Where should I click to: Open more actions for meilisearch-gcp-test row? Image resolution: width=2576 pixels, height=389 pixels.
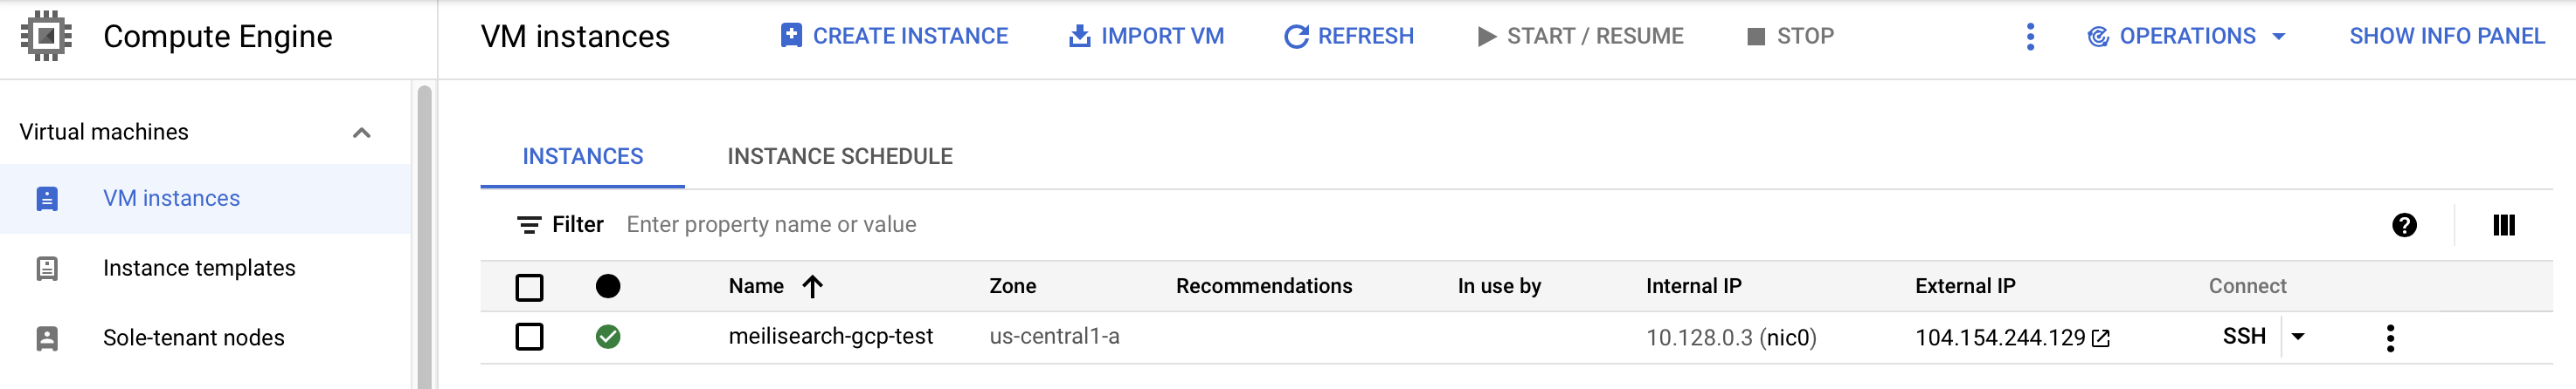[x=2390, y=338]
